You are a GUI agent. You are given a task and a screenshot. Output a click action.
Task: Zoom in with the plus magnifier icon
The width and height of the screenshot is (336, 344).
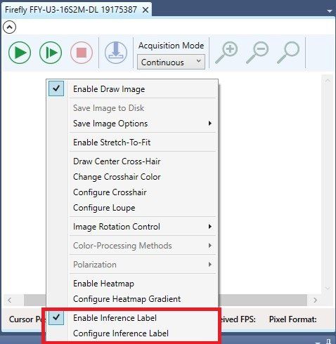(226, 53)
